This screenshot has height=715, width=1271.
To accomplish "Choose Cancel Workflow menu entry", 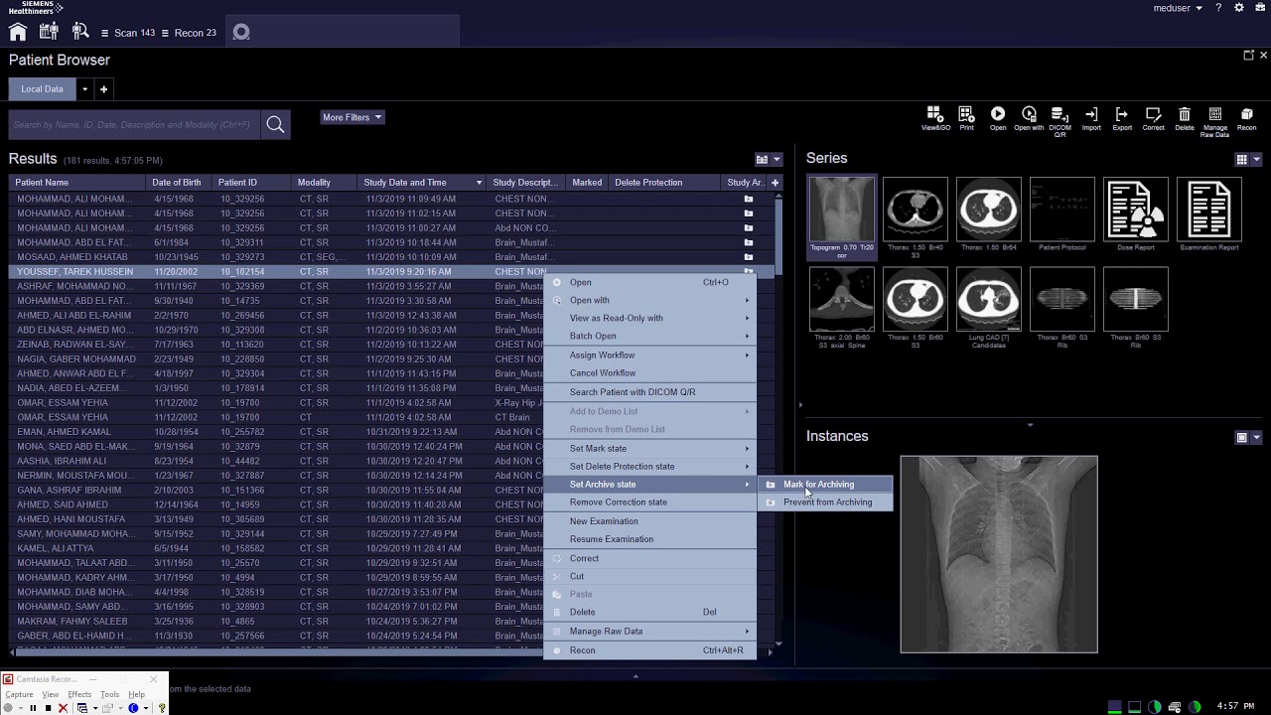I will (650, 373).
